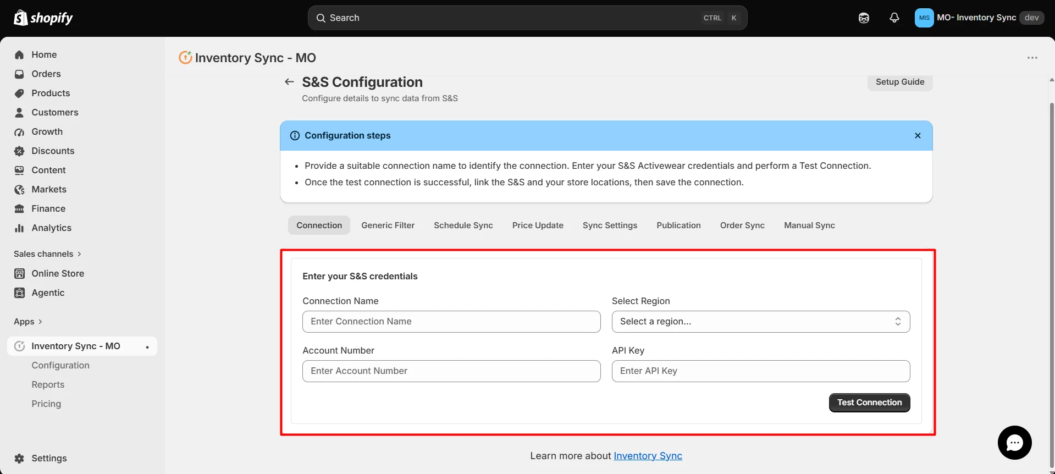Viewport: 1055px width, 474px height.
Task: Switch to the Generic Filter tab
Action: coord(388,225)
